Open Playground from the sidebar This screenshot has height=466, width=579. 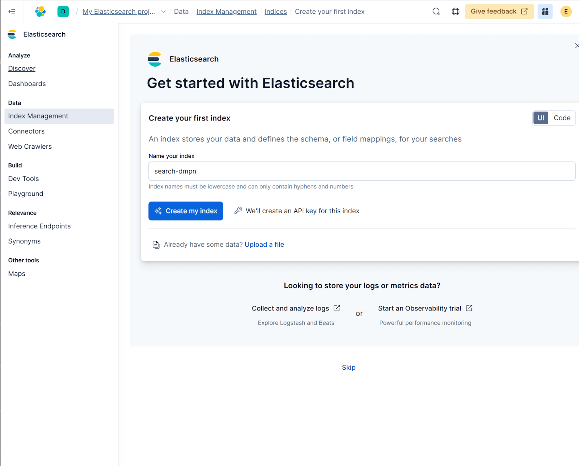(26, 194)
